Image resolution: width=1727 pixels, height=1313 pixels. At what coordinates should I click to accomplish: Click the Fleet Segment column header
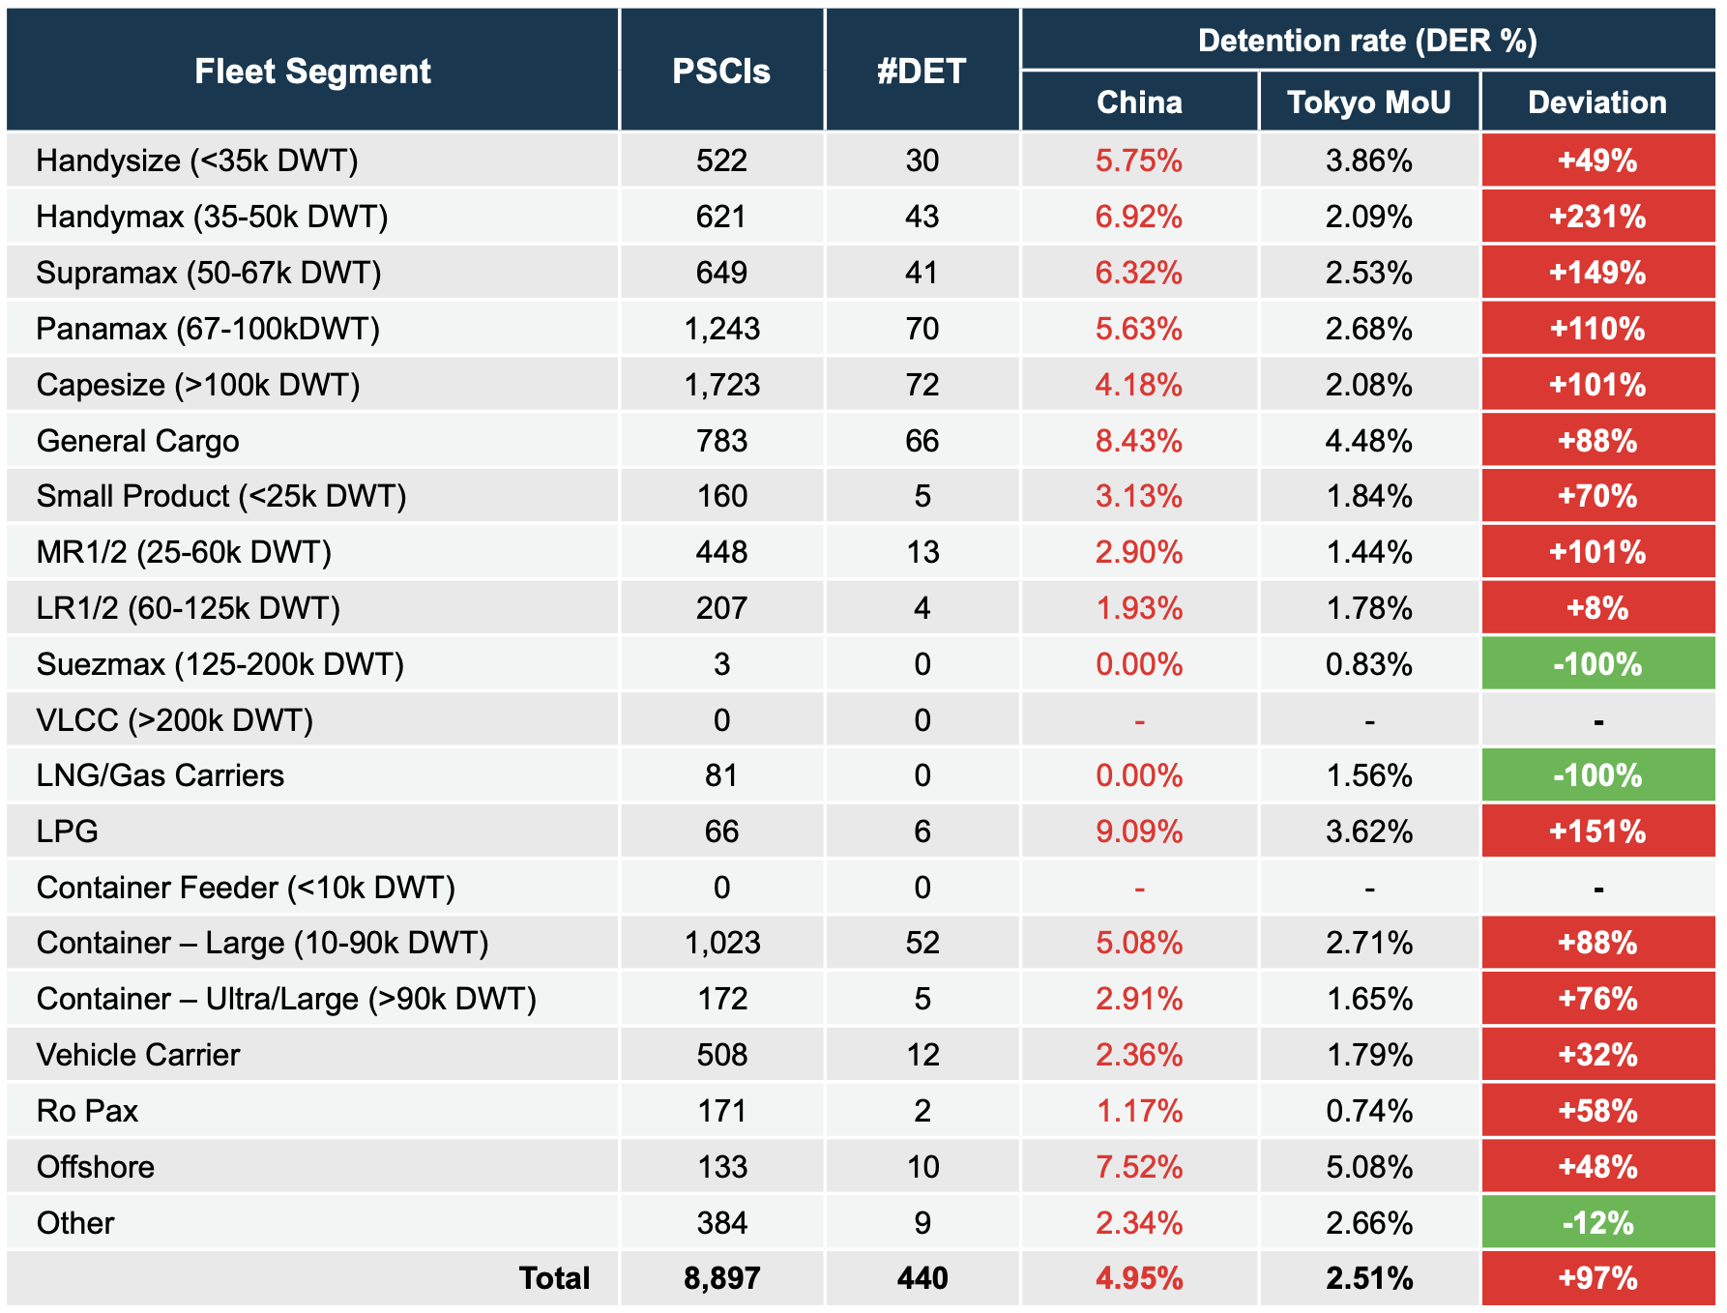point(312,72)
